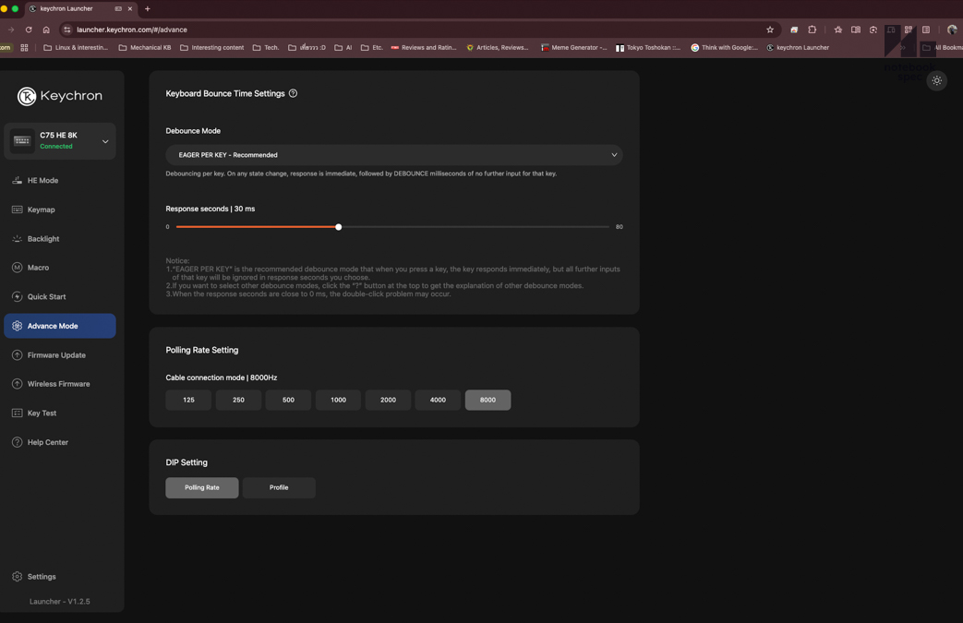Click the response seconds slider handle
Image resolution: width=963 pixels, height=623 pixels.
(339, 227)
